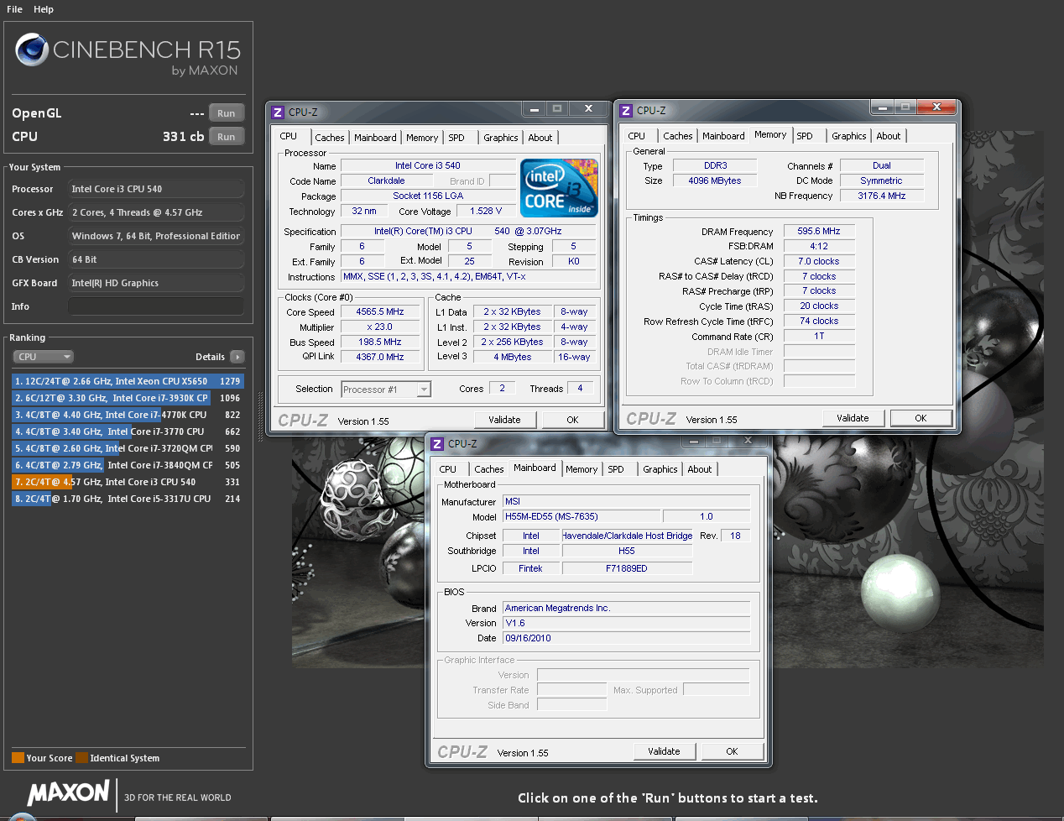
Task: Open SPD tab in mainboard CPU-Z window
Action: tap(616, 469)
